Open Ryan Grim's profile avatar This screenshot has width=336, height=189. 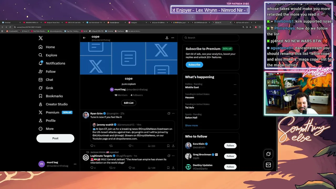point(86,115)
